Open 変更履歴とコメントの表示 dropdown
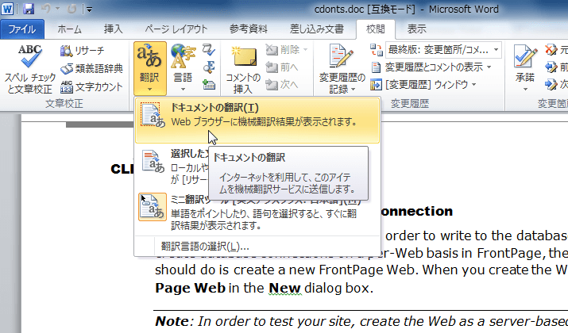568x333 pixels. tap(431, 67)
